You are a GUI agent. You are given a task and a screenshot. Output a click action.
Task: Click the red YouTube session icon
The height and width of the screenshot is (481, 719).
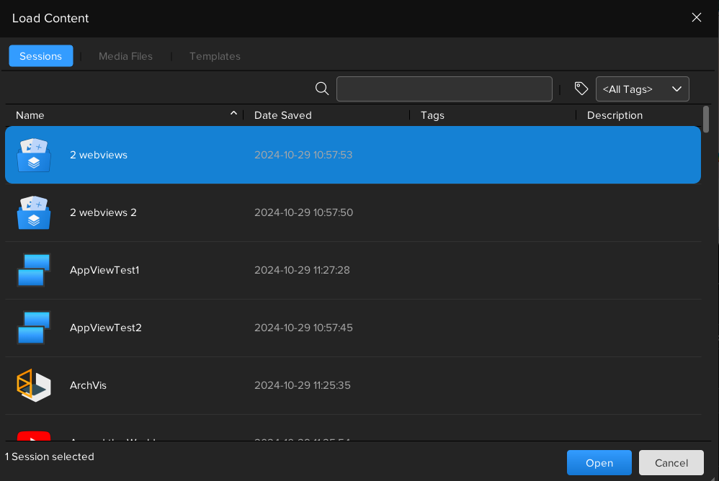tap(34, 436)
